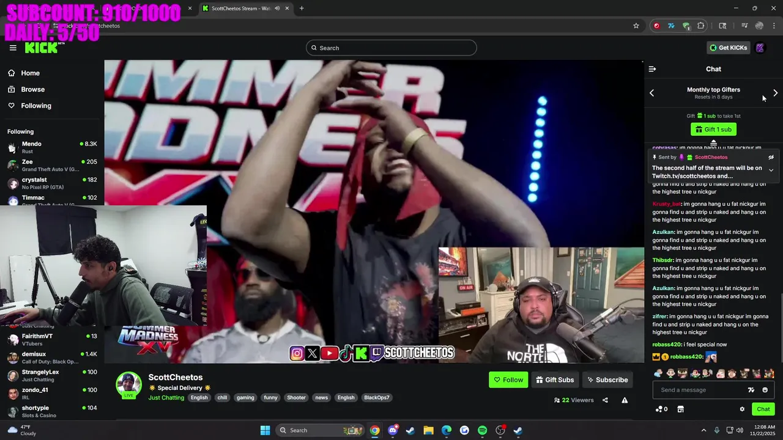Open a new browser tab
Image resolution: width=783 pixels, height=440 pixels.
[x=302, y=9]
